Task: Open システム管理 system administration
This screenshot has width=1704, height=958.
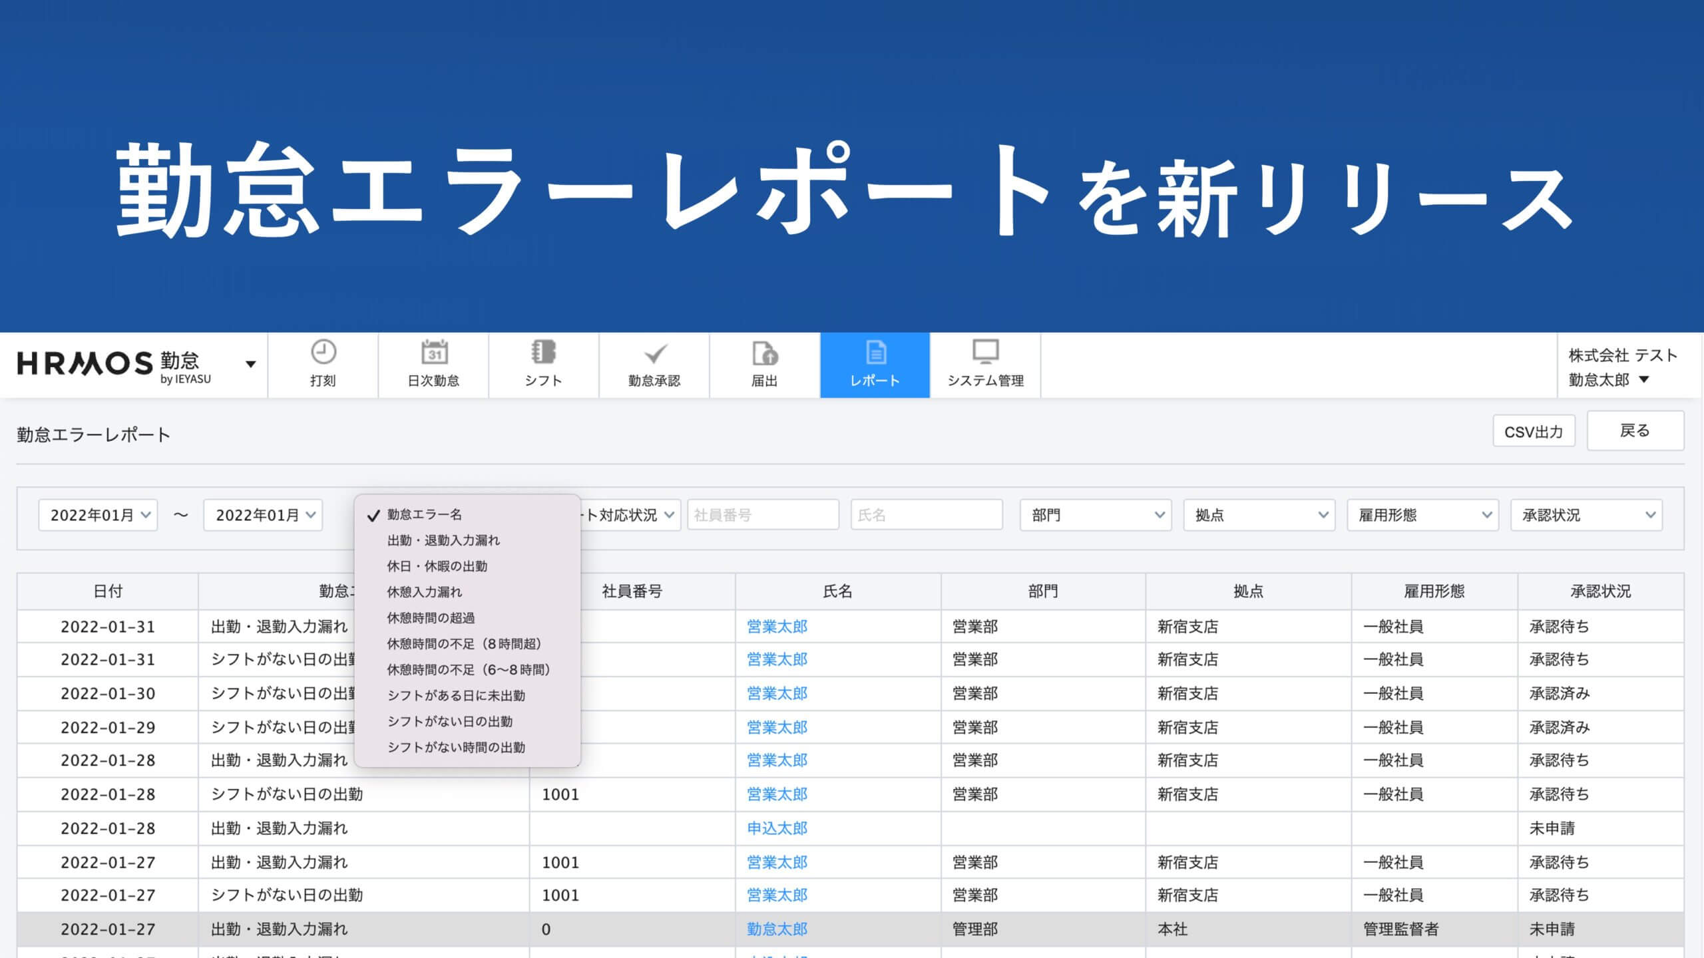Action: tap(985, 365)
